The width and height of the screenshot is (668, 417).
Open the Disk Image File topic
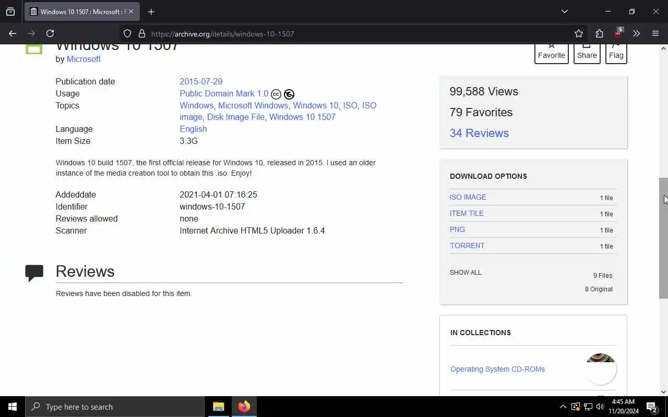[x=235, y=117]
